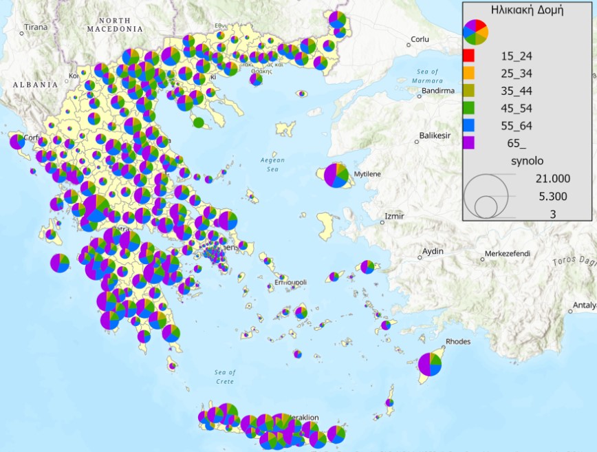Click the green 45_54 legend swatch
Viewport: 597px width, 452px height.
(469, 108)
